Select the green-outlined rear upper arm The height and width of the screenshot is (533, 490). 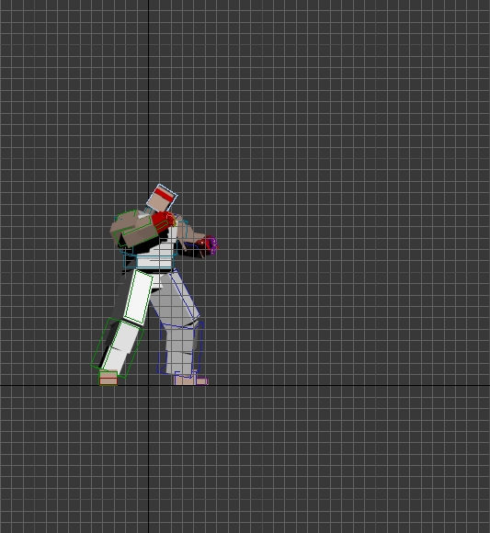pos(134,228)
